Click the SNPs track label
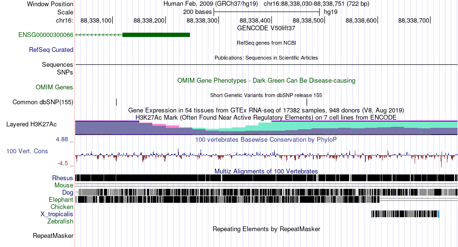The height and width of the screenshot is (247, 458). (x=65, y=72)
